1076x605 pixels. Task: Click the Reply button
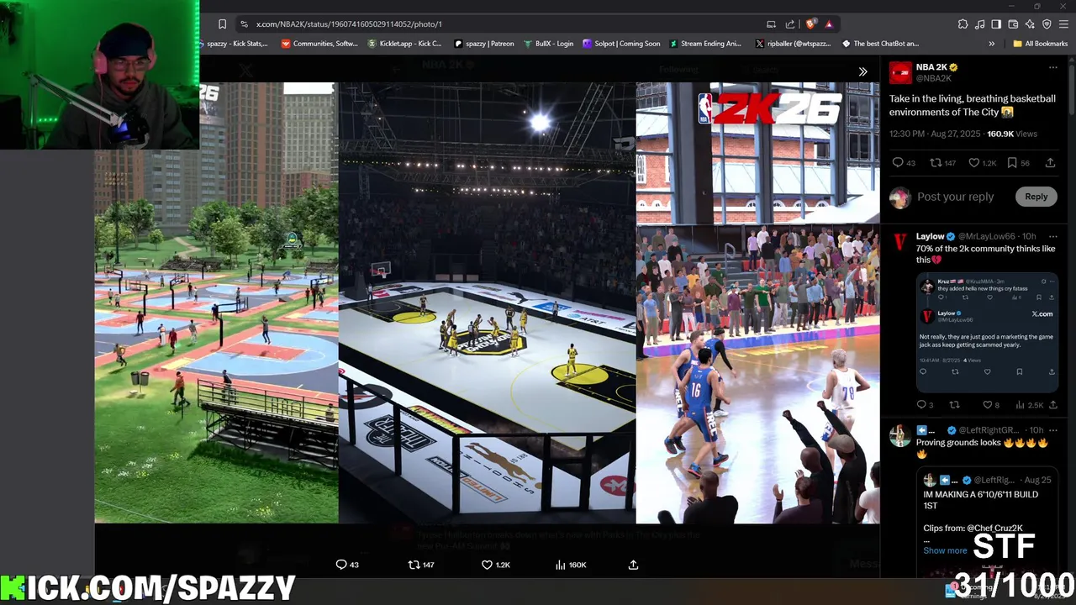[x=1036, y=197]
